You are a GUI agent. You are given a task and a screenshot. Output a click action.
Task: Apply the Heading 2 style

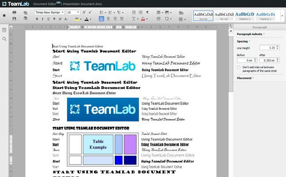click(265, 16)
